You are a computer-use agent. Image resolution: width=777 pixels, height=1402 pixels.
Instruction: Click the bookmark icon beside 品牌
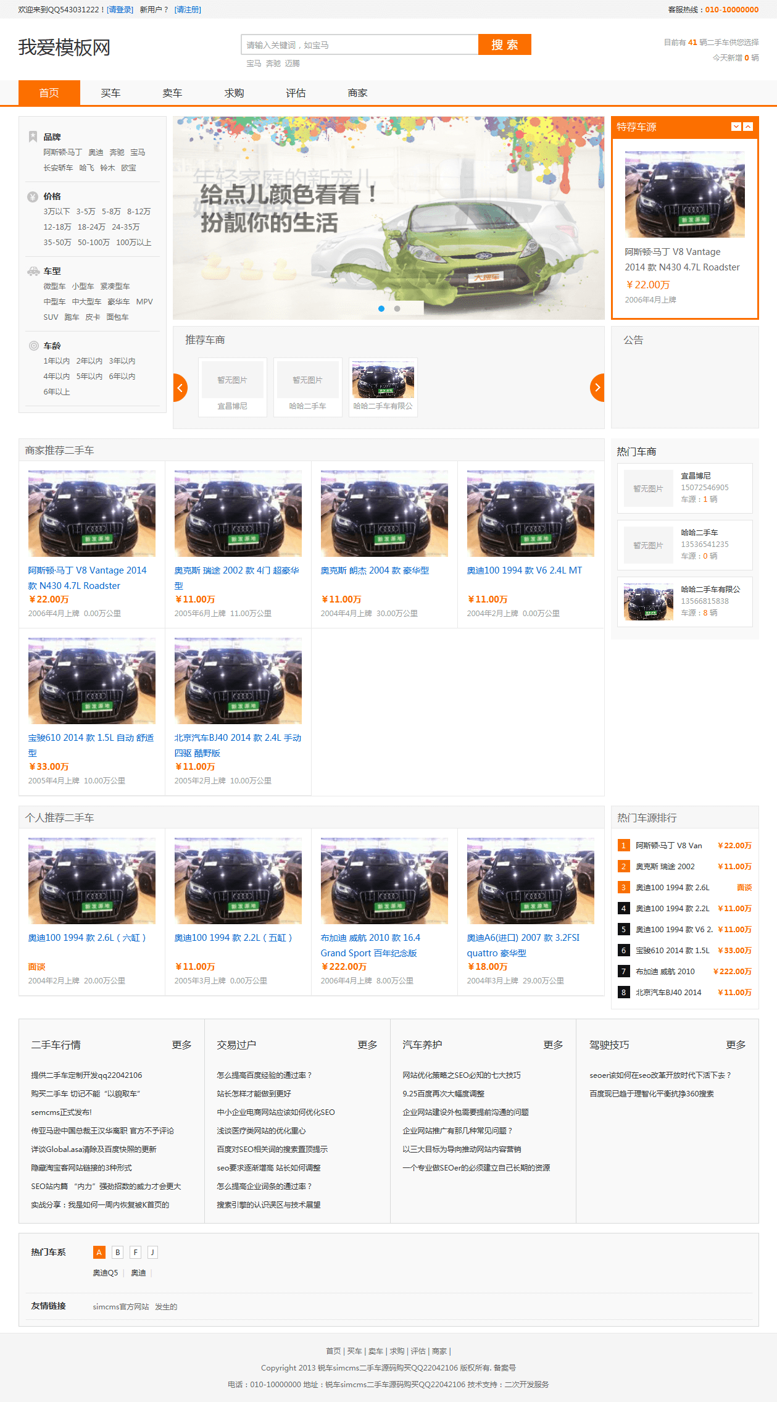[33, 136]
